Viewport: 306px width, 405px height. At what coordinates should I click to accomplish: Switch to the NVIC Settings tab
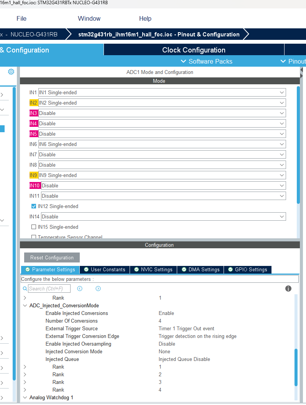(x=153, y=269)
